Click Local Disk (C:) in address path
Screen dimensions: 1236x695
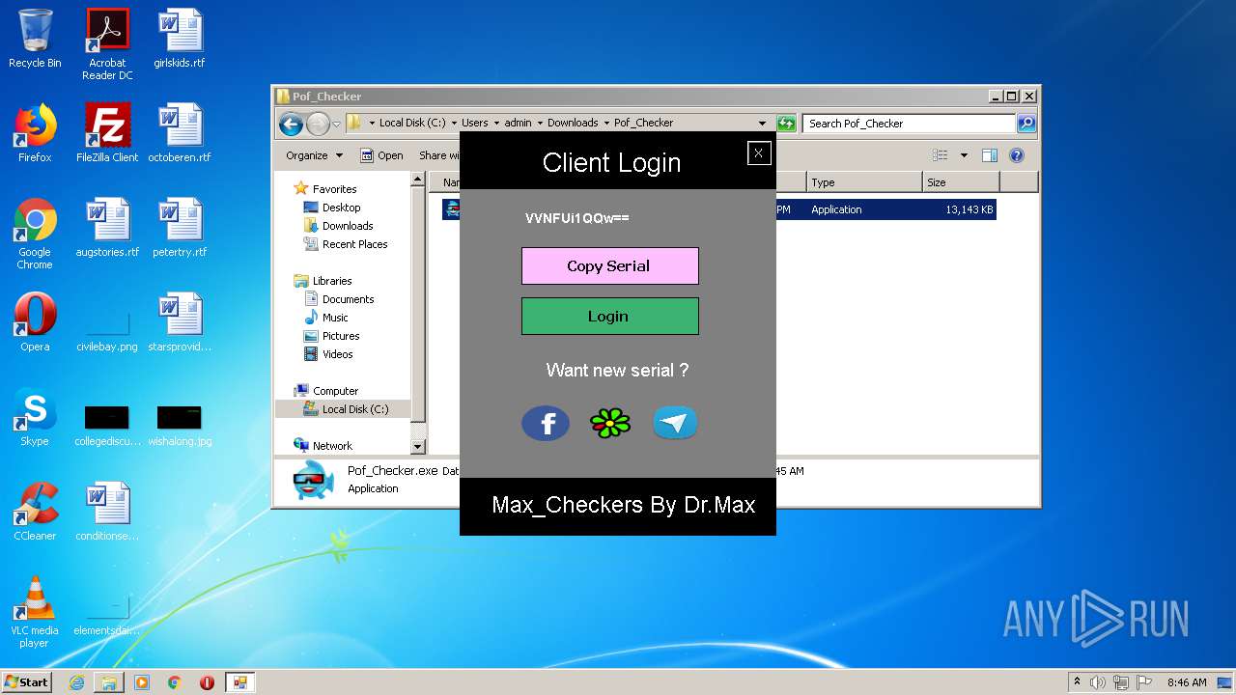click(x=412, y=123)
